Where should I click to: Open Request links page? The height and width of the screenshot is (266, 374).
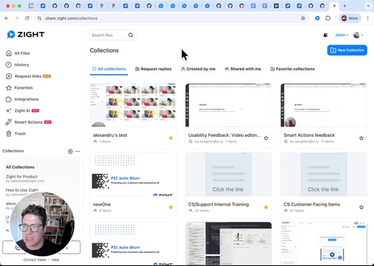(28, 76)
